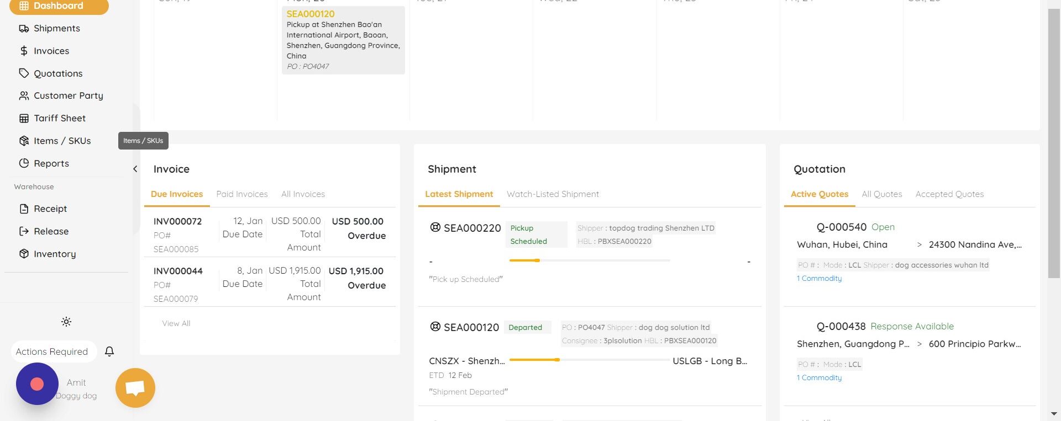Switch to the All Quotes tab
The image size is (1061, 421).
[882, 194]
